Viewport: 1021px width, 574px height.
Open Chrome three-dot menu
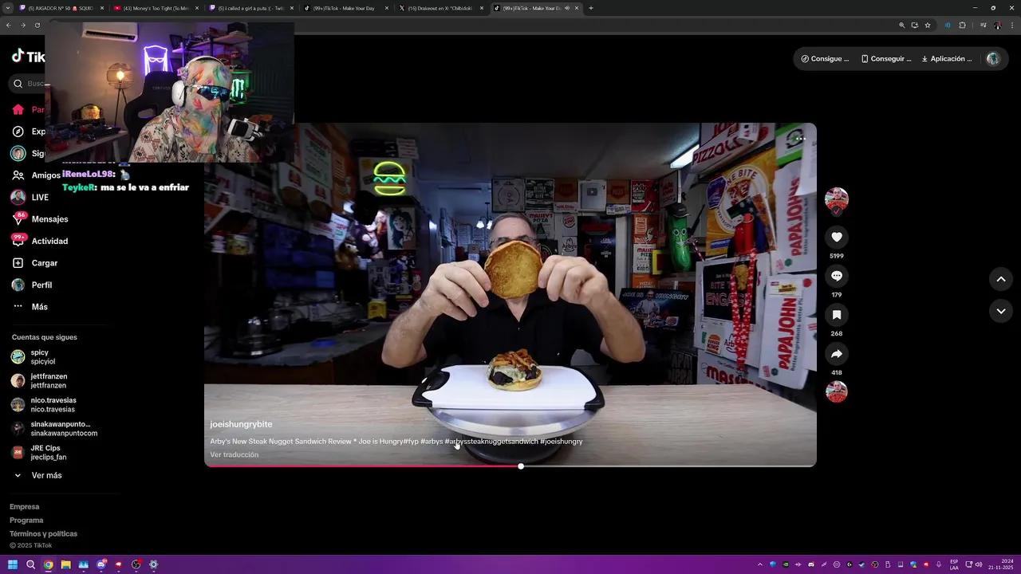tap(1011, 25)
